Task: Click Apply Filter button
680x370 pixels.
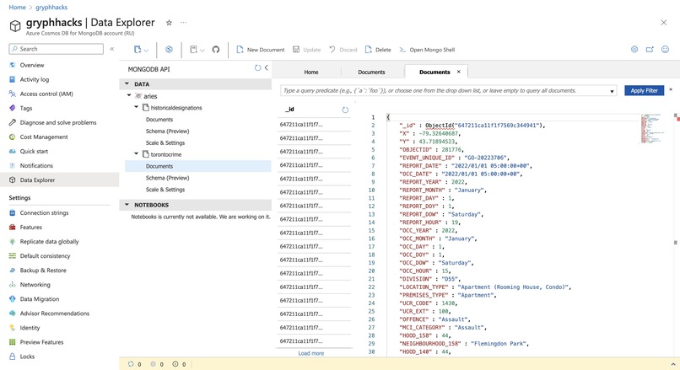Action: pos(644,90)
